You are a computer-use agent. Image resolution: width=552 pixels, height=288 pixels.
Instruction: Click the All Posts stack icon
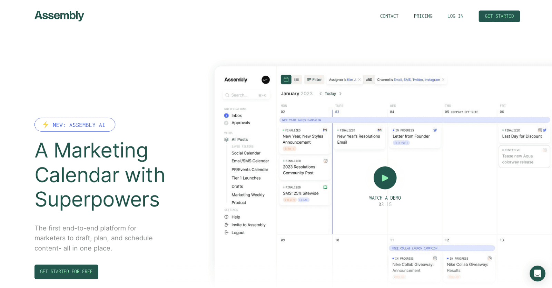226,140
